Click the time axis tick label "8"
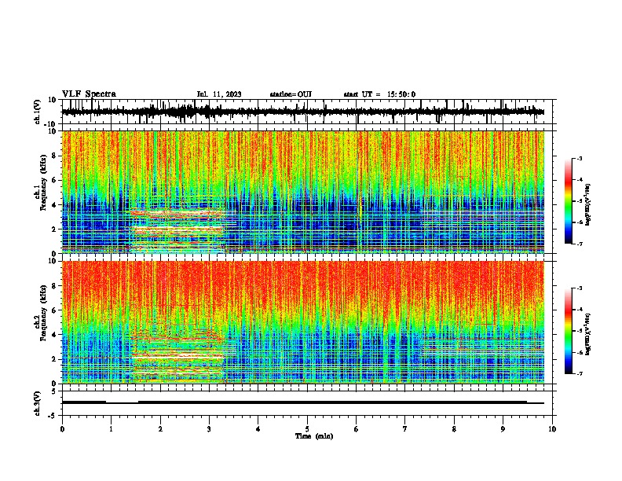Screen dimensions: 622x481 click(454, 429)
